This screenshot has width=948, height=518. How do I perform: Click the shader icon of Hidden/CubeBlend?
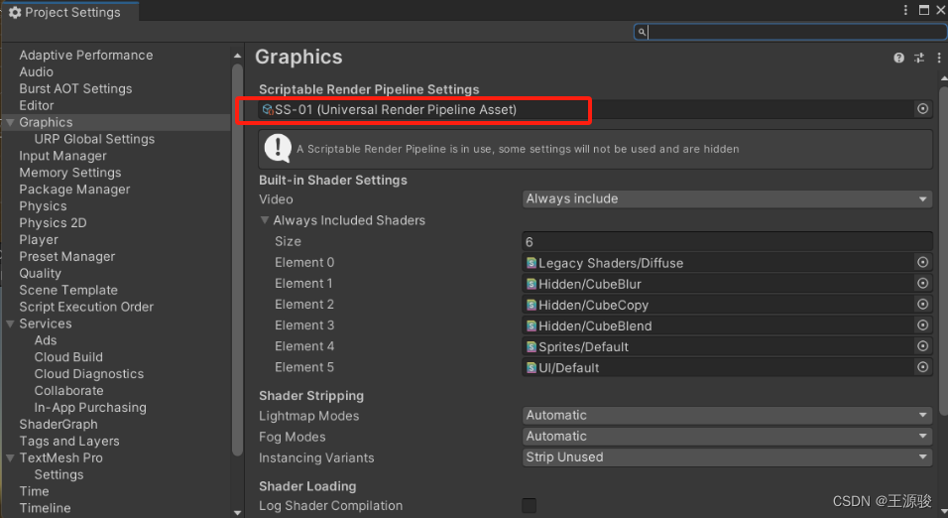pos(532,325)
